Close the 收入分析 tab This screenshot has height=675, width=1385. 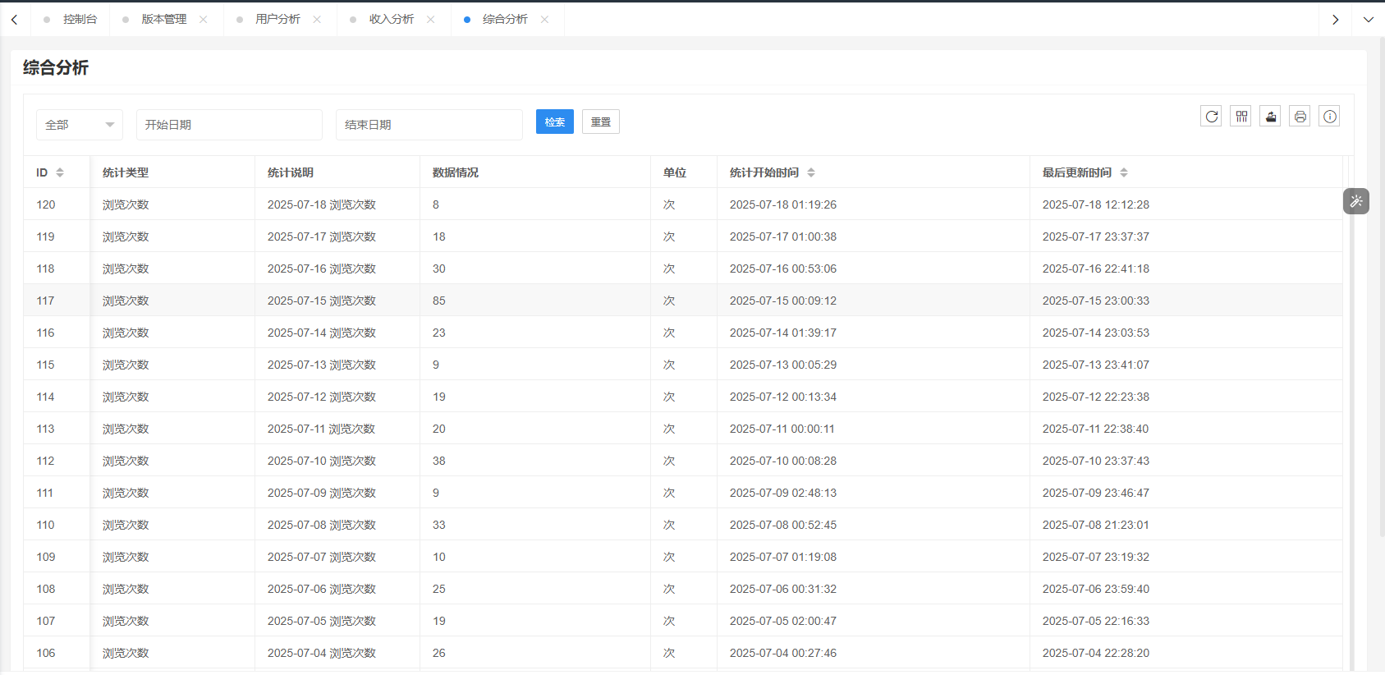click(x=431, y=20)
